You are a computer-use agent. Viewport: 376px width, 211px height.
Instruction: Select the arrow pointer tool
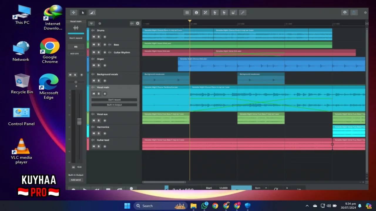(83, 13)
